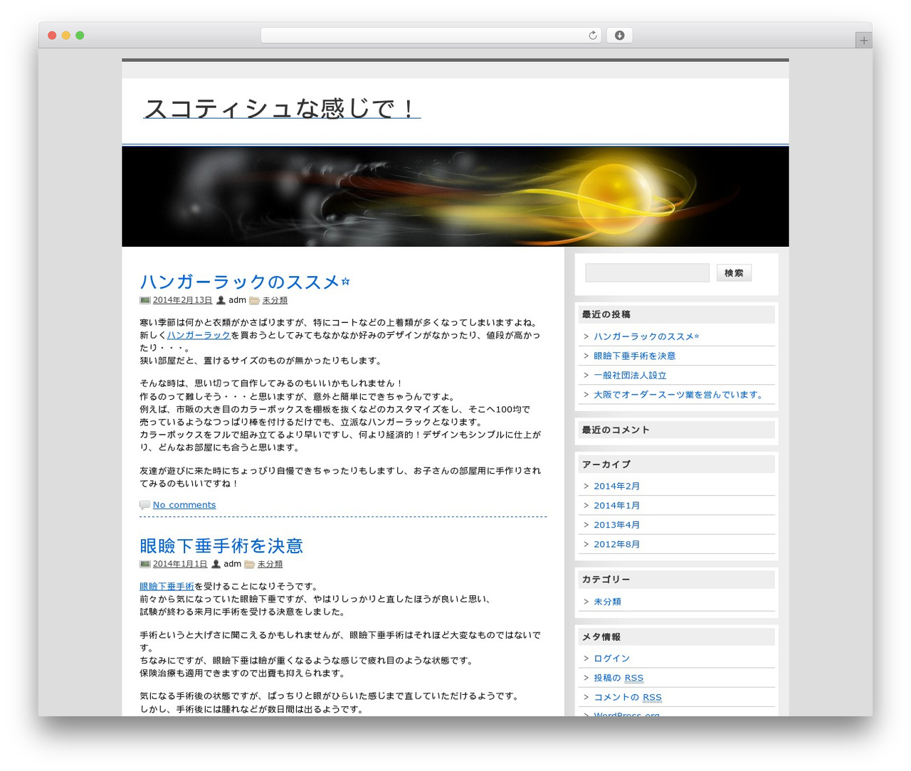
Task: Open the 2014年1月 archive
Action: (616, 505)
